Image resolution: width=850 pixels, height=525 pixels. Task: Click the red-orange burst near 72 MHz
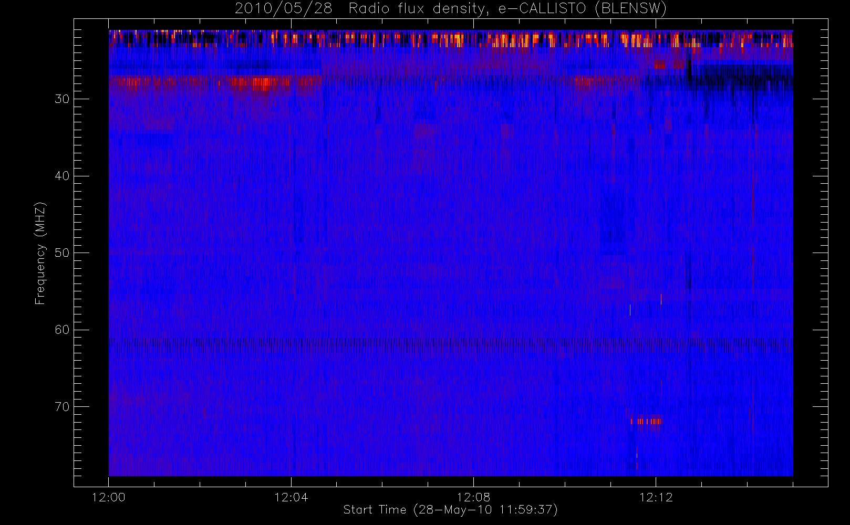click(x=646, y=421)
